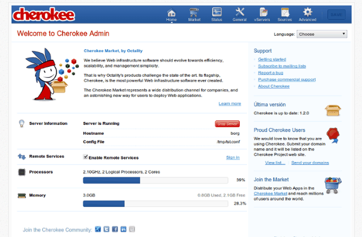Click the Sign in link

pos(233,157)
